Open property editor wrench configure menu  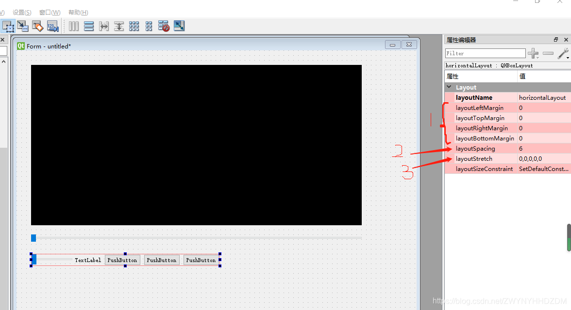pyautogui.click(x=563, y=53)
